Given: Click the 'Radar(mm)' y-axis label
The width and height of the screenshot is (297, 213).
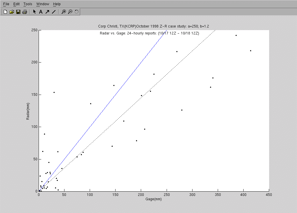Looking at the screenshot, I should tap(28, 111).
